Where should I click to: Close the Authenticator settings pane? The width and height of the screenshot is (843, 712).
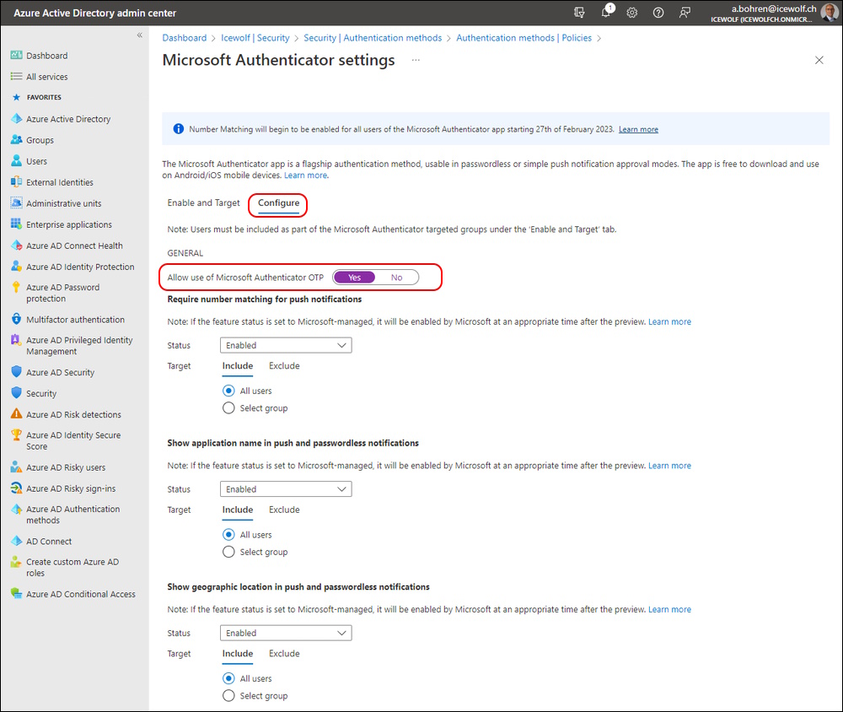coord(819,60)
